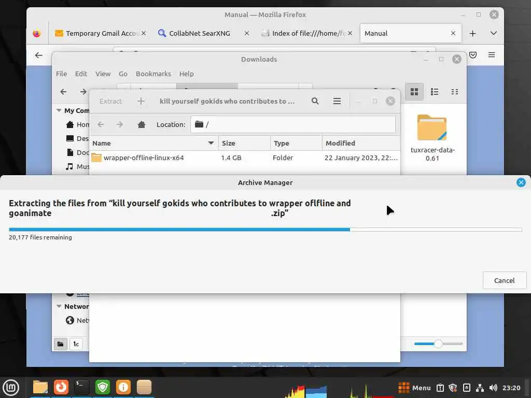This screenshot has width=531, height=398.
Task: Open Music in Downloads sidebar
Action: pos(78,166)
